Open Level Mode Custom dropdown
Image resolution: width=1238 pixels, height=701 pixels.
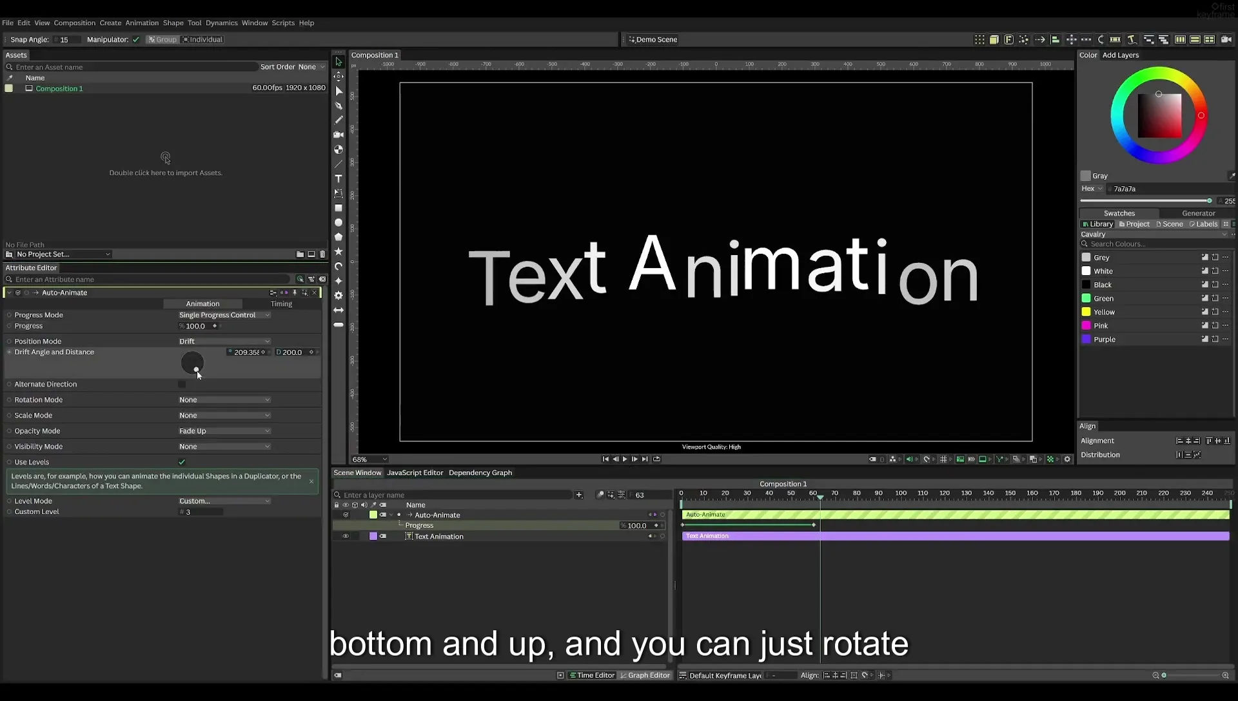pos(224,501)
